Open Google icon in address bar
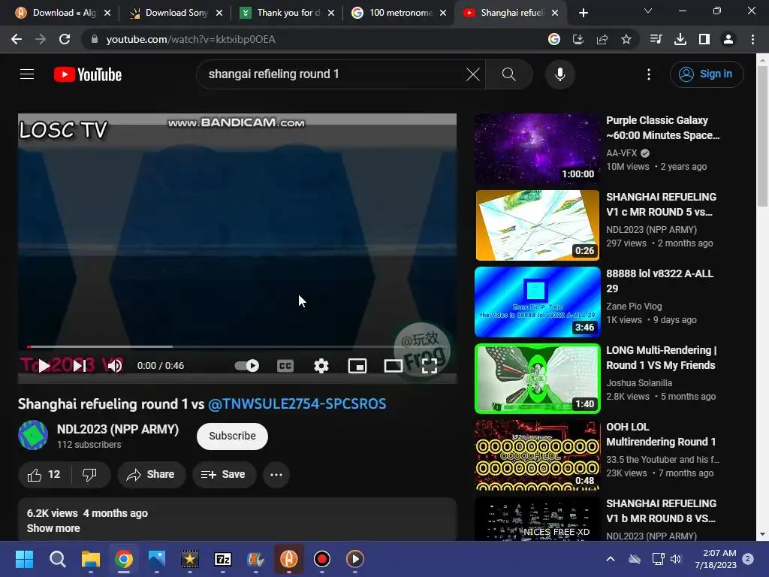Image resolution: width=769 pixels, height=577 pixels. (x=554, y=39)
